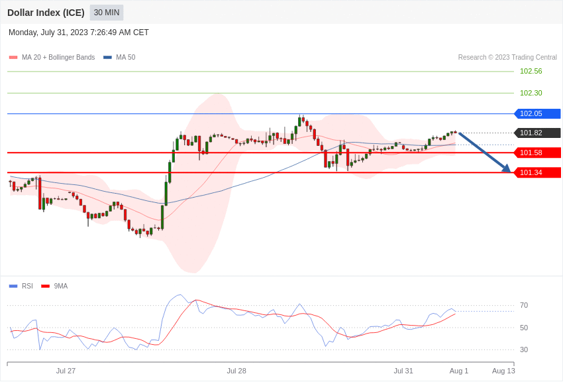Toggle the MA 50 legend entry
Image resolution: width=563 pixels, height=382 pixels.
tap(119, 58)
